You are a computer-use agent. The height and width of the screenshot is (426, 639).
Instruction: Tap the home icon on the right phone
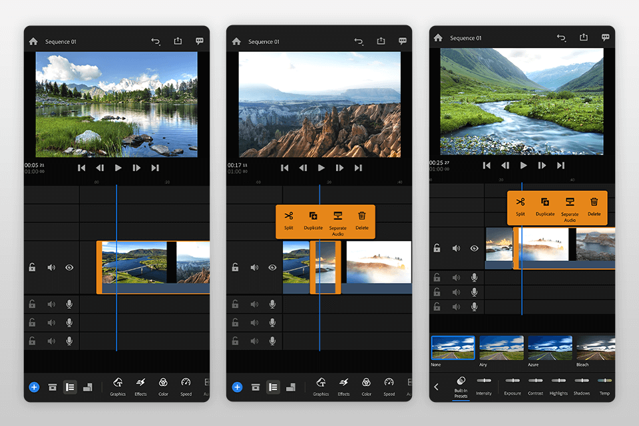click(438, 37)
